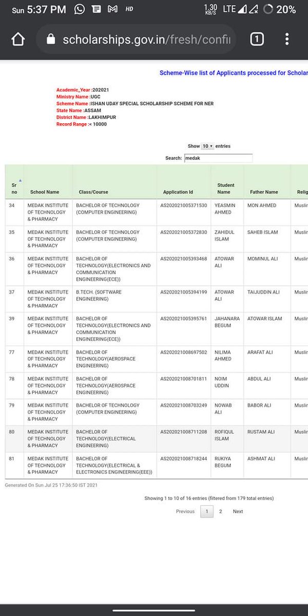Screen dimensions: 308x616
Task: Click father name ATOWAR ISLAM
Action: (265, 319)
